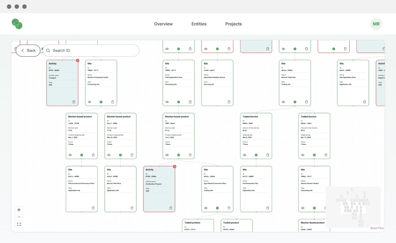Zoom in on the flow canvas
The height and width of the screenshot is (243, 396).
[19, 210]
